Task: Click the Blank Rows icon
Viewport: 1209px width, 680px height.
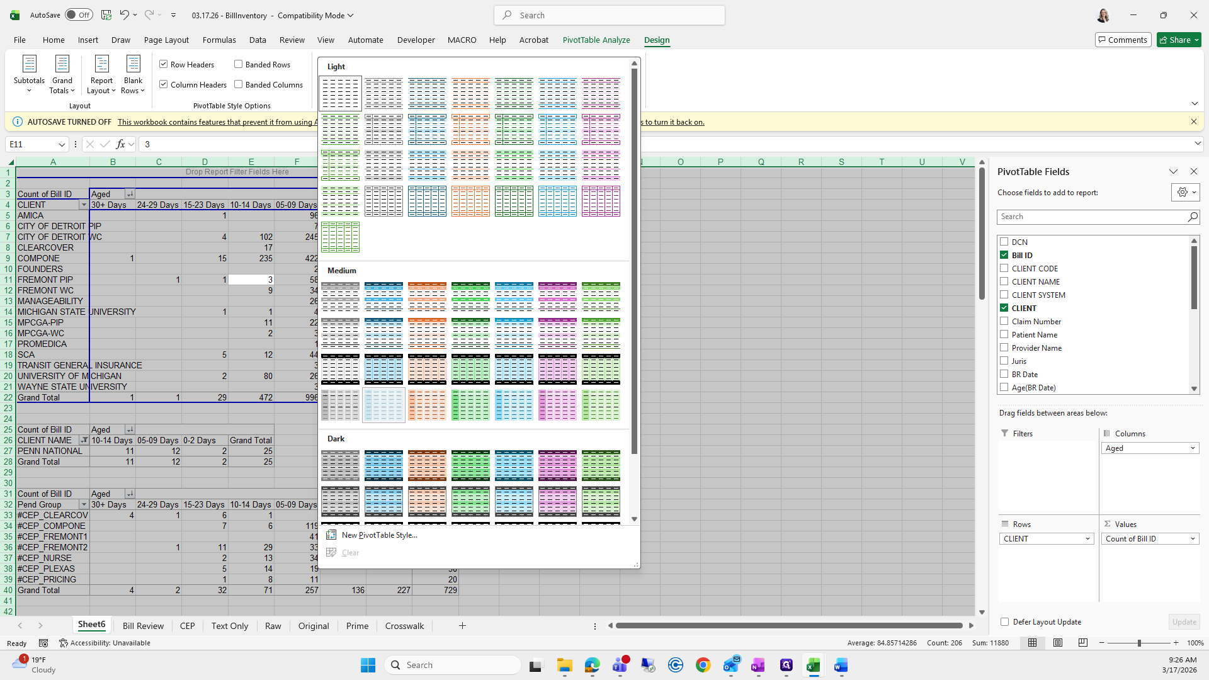Action: pos(133,64)
